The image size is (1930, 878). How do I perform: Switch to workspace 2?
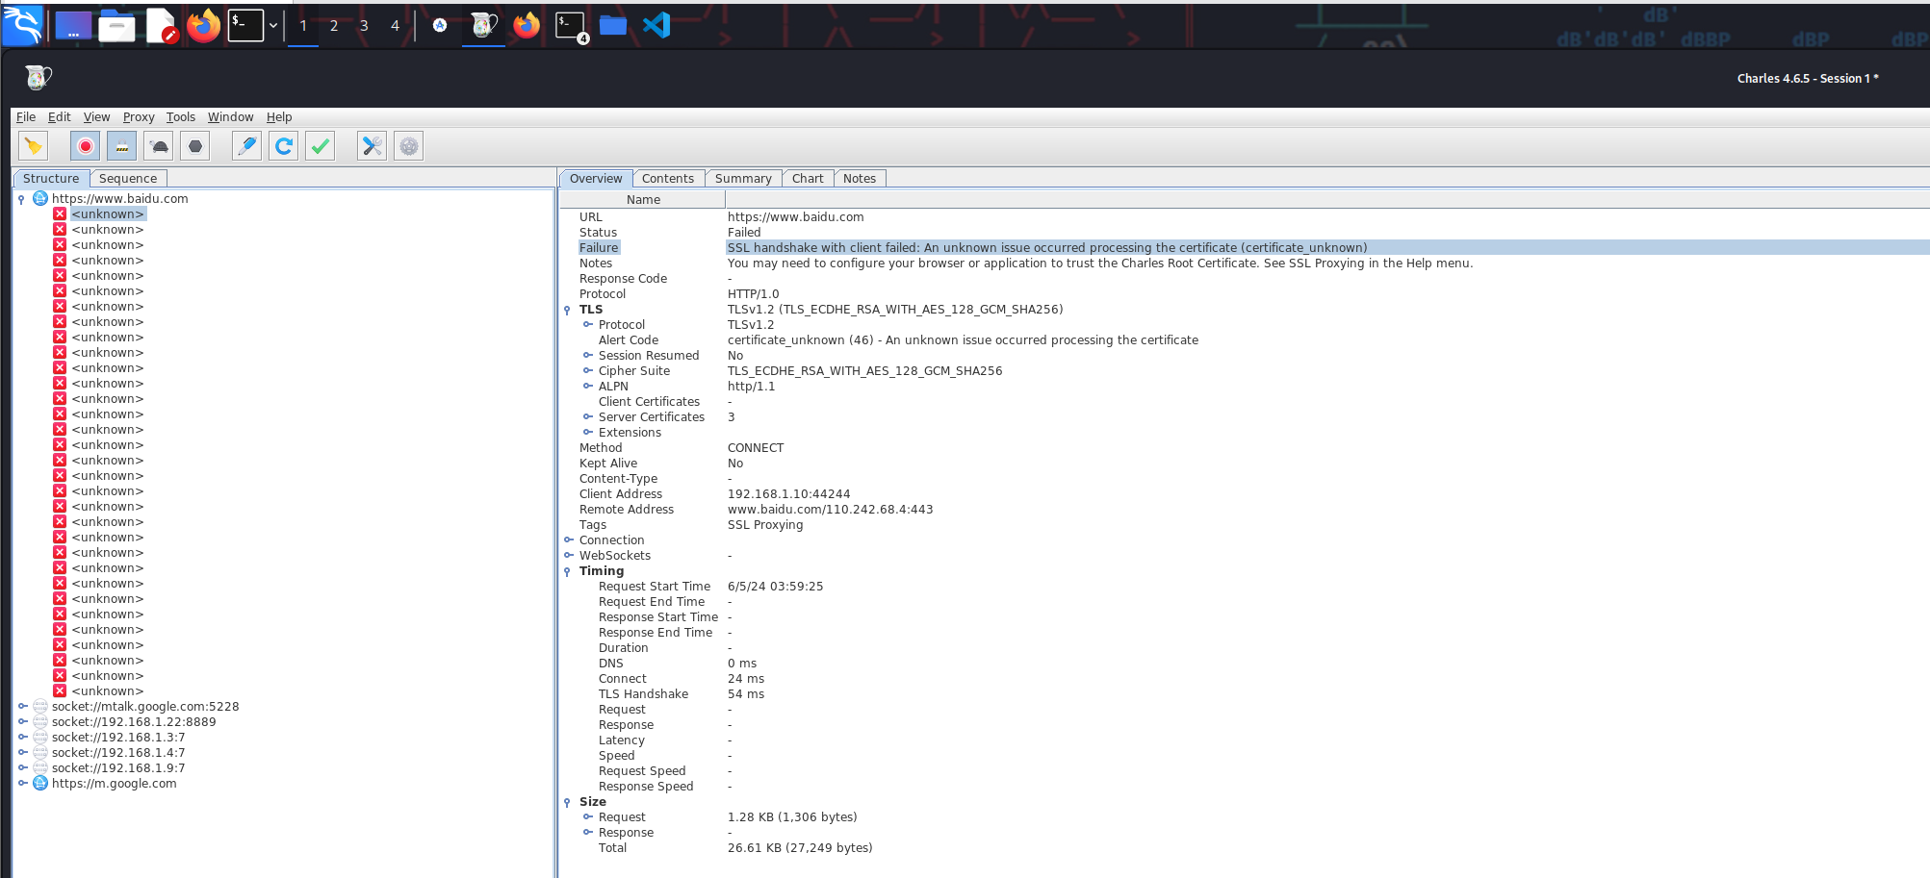[334, 26]
